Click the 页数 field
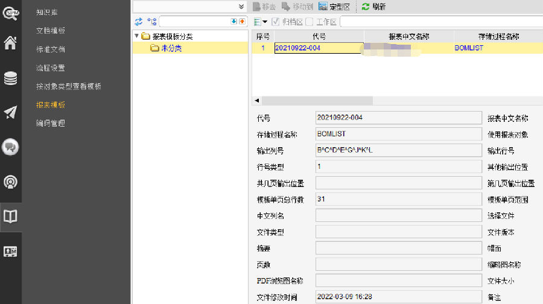543x304 pixels. tap(399, 264)
